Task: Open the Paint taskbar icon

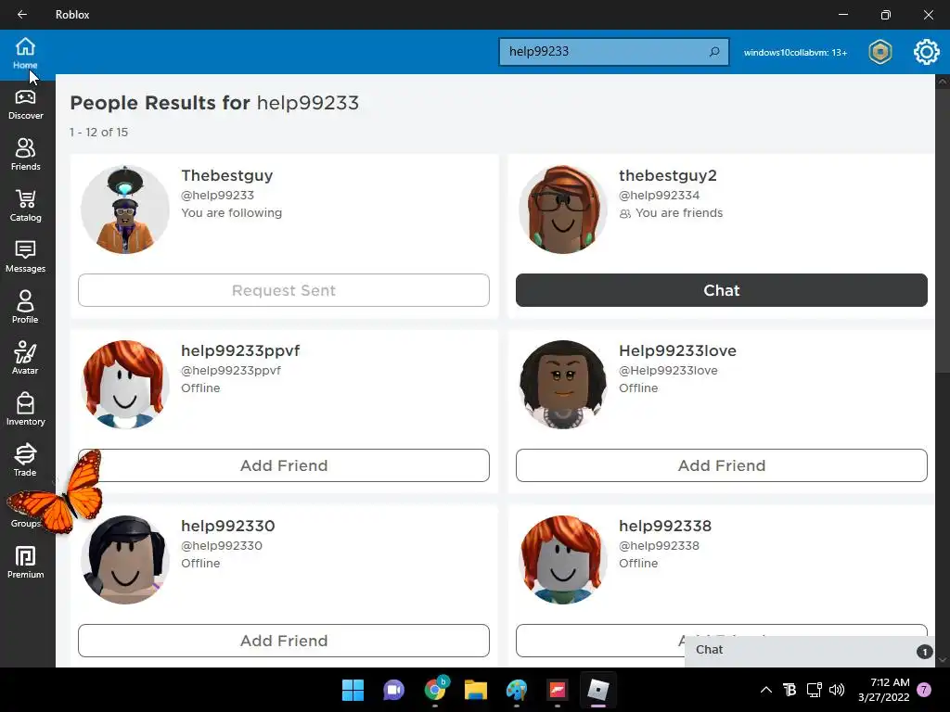Action: pyautogui.click(x=517, y=690)
